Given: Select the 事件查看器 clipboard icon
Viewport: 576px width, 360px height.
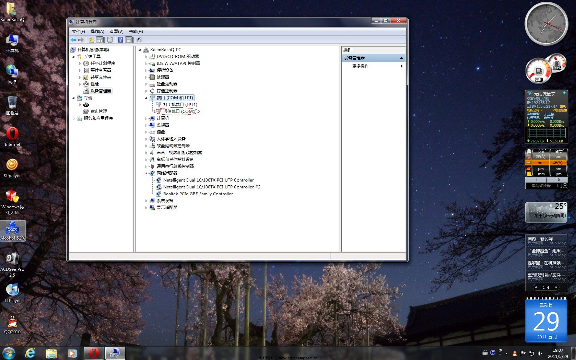Looking at the screenshot, I should pyautogui.click(x=86, y=70).
